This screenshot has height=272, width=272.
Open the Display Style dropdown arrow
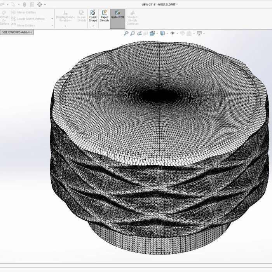[x=167, y=33]
